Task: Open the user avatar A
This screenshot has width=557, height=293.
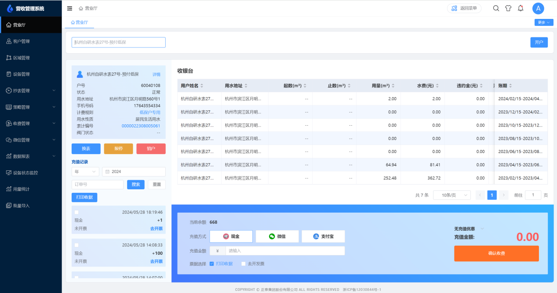Action: point(538,8)
